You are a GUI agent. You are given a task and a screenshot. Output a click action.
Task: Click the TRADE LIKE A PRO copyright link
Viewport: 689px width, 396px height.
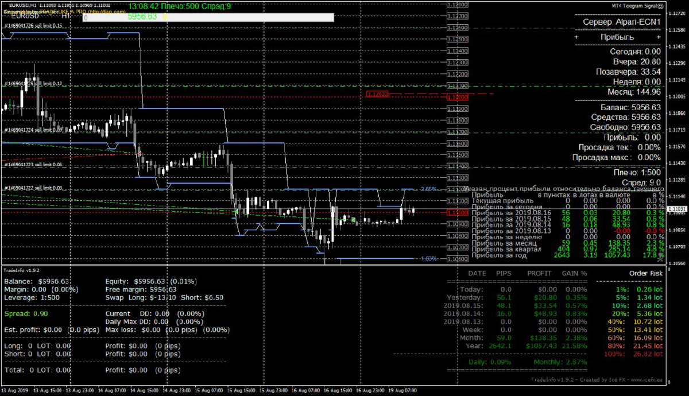tap(63, 11)
